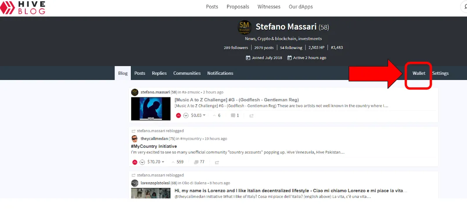Image resolution: width=467 pixels, height=210 pixels.
Task: Open Our dApps in top navigation
Action: tap(300, 7)
